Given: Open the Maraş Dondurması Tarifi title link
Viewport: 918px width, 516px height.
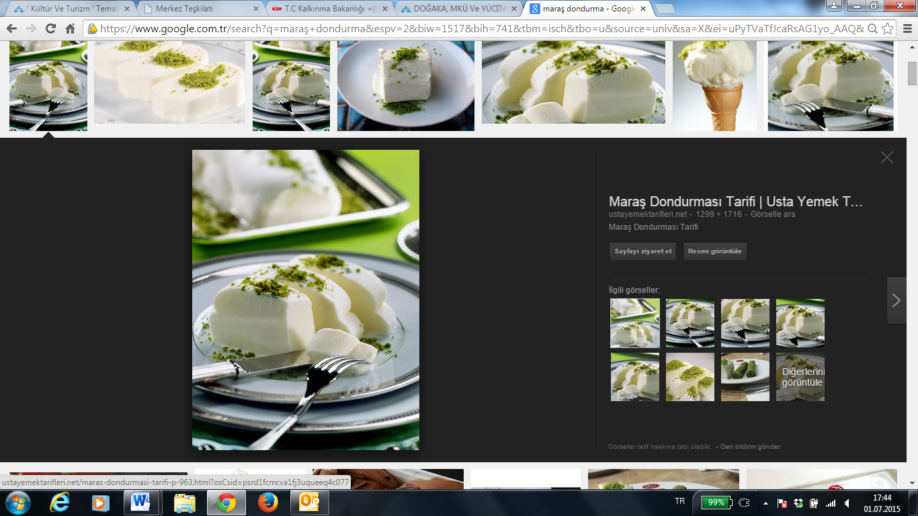Looking at the screenshot, I should tap(735, 202).
